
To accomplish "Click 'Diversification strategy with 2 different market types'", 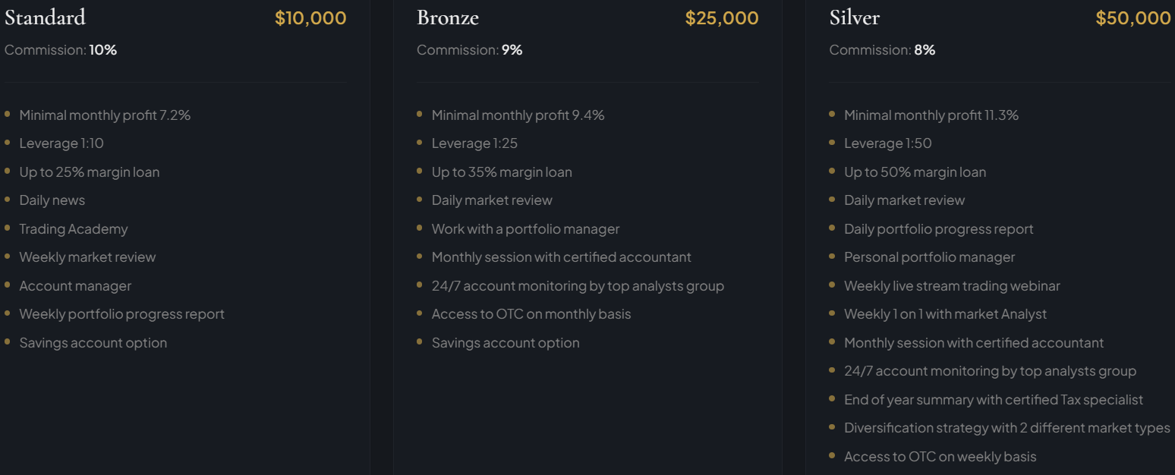I will (1006, 428).
